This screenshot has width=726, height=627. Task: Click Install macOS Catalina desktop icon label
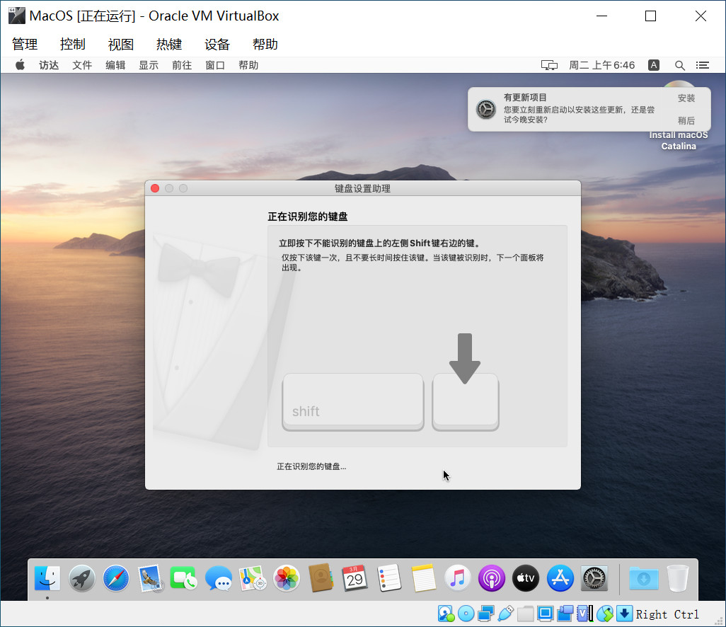click(679, 140)
